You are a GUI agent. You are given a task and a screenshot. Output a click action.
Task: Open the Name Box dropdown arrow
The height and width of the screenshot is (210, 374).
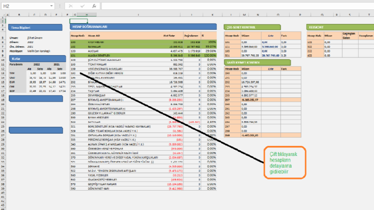click(51, 6)
